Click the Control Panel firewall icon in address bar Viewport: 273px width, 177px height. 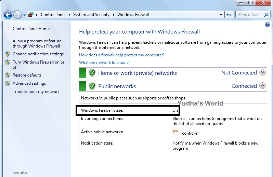click(31, 14)
